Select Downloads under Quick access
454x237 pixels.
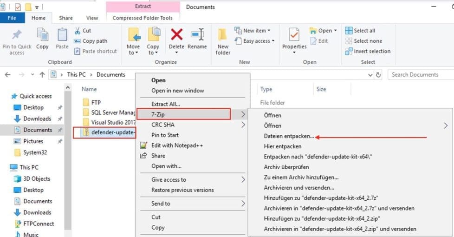[x=37, y=118]
